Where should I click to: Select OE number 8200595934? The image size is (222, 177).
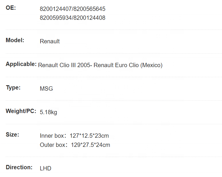56,18
